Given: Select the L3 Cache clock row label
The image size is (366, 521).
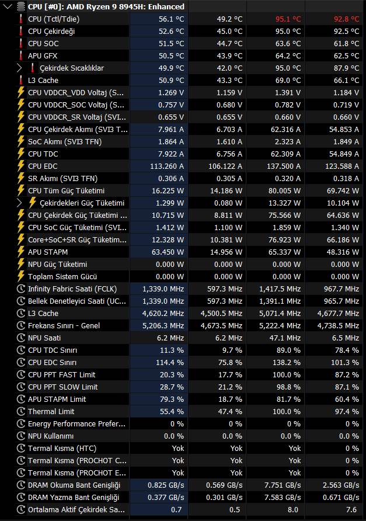Looking at the screenshot, I should coord(43,313).
